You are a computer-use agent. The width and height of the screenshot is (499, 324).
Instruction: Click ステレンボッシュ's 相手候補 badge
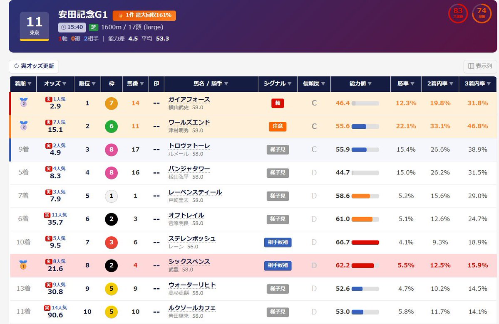tap(278, 242)
